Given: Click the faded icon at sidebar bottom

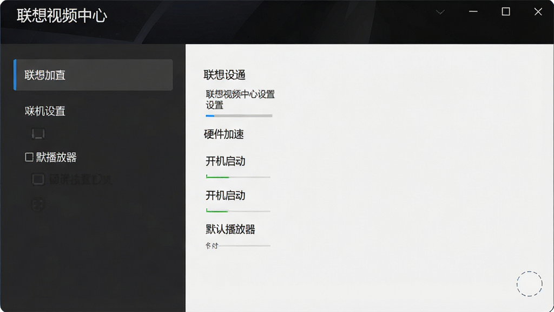Looking at the screenshot, I should coord(38,204).
